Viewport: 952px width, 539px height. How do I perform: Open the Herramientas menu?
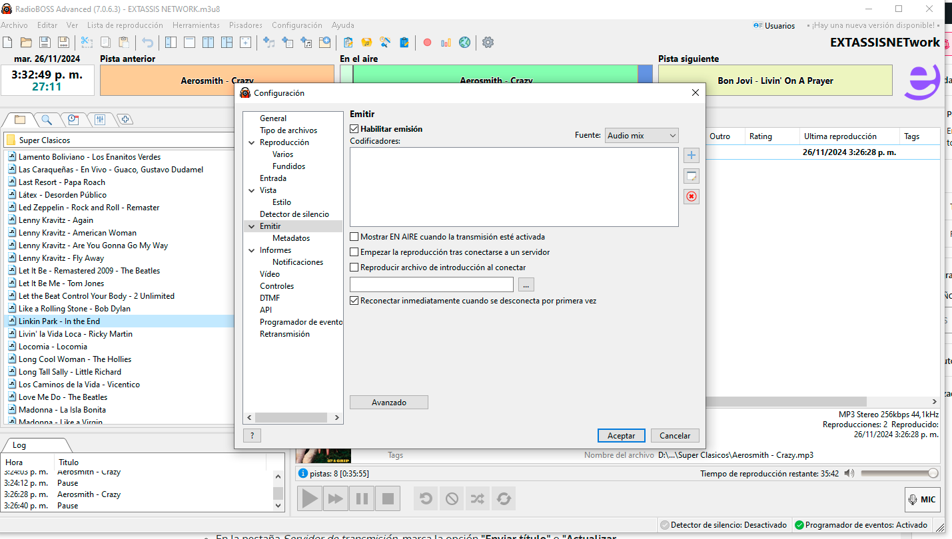(x=196, y=25)
